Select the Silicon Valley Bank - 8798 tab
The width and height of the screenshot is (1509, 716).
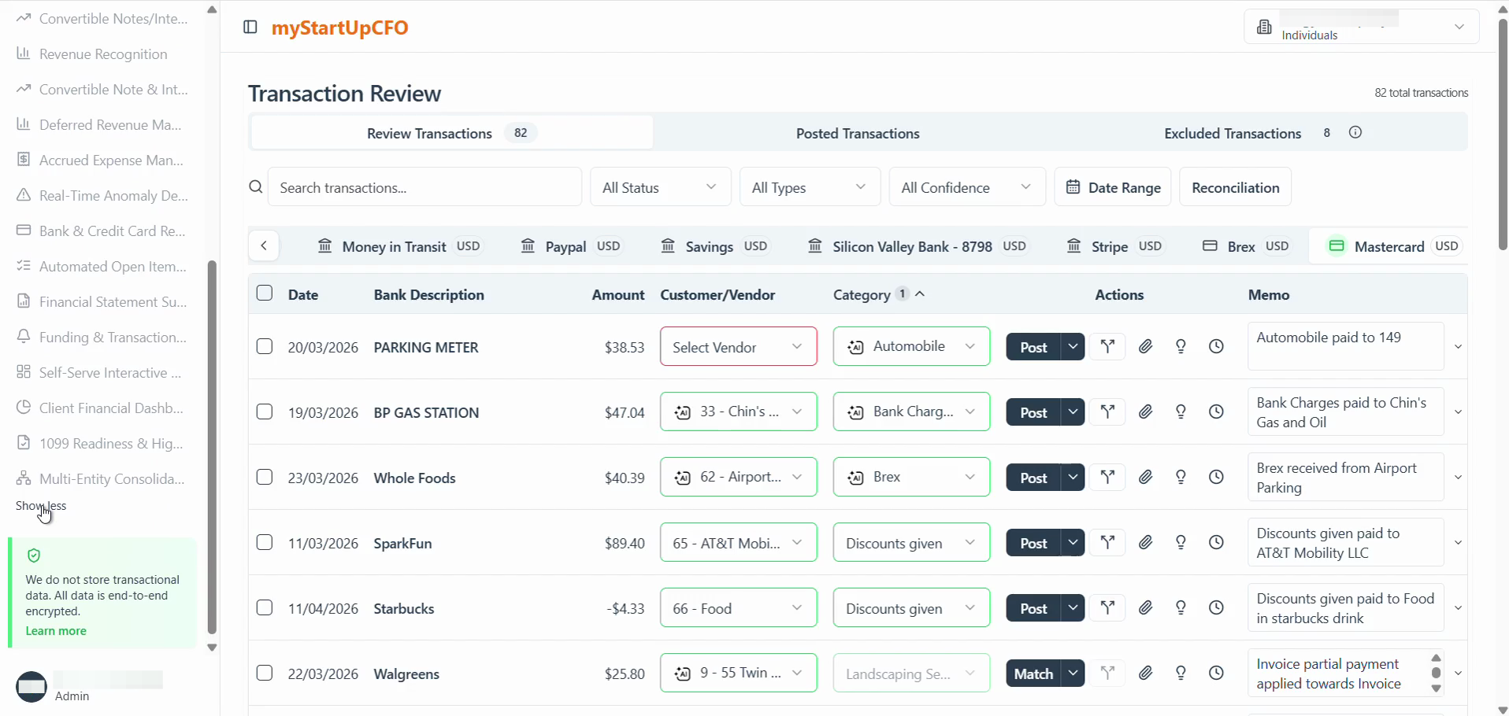919,246
